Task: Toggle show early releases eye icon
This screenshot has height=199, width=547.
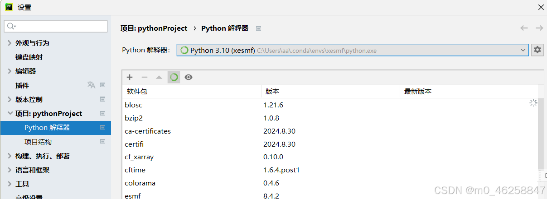Action: (189, 77)
